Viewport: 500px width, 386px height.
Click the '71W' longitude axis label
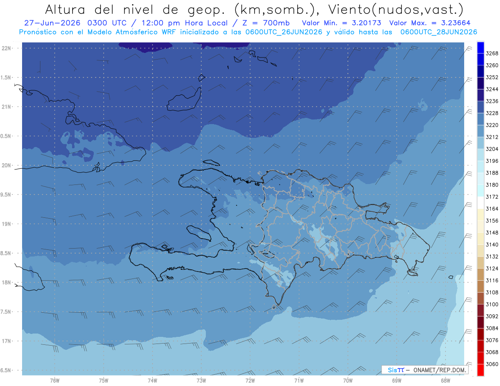[299, 381]
